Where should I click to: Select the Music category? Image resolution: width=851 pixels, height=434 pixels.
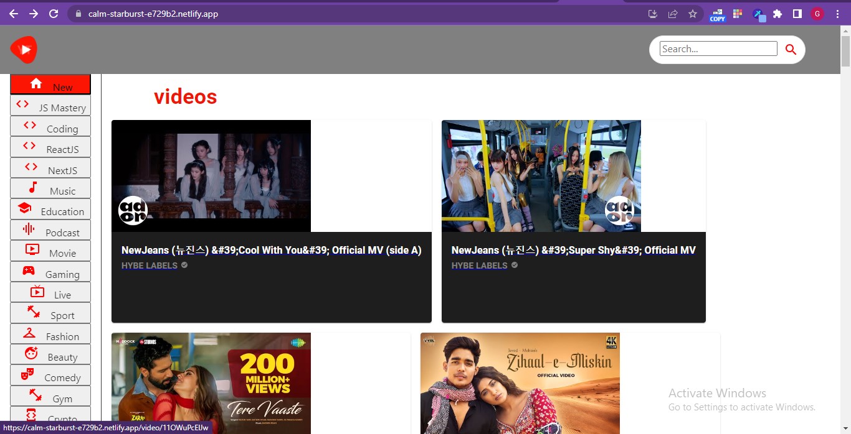pos(50,189)
